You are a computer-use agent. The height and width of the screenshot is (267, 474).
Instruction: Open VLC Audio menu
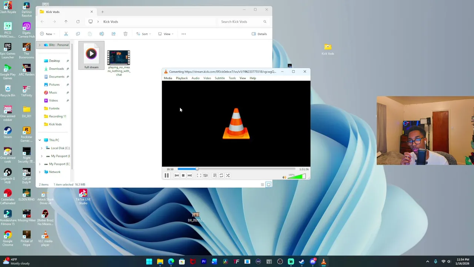click(x=196, y=78)
